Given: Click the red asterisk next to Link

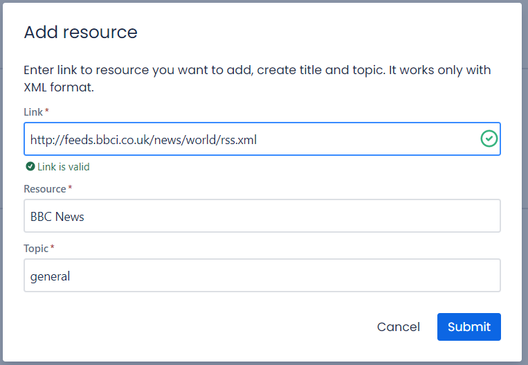Looking at the screenshot, I should click(x=47, y=112).
